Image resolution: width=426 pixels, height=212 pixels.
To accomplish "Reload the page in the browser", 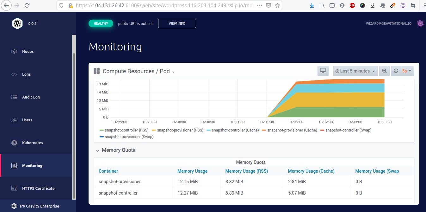I will tap(27, 5).
